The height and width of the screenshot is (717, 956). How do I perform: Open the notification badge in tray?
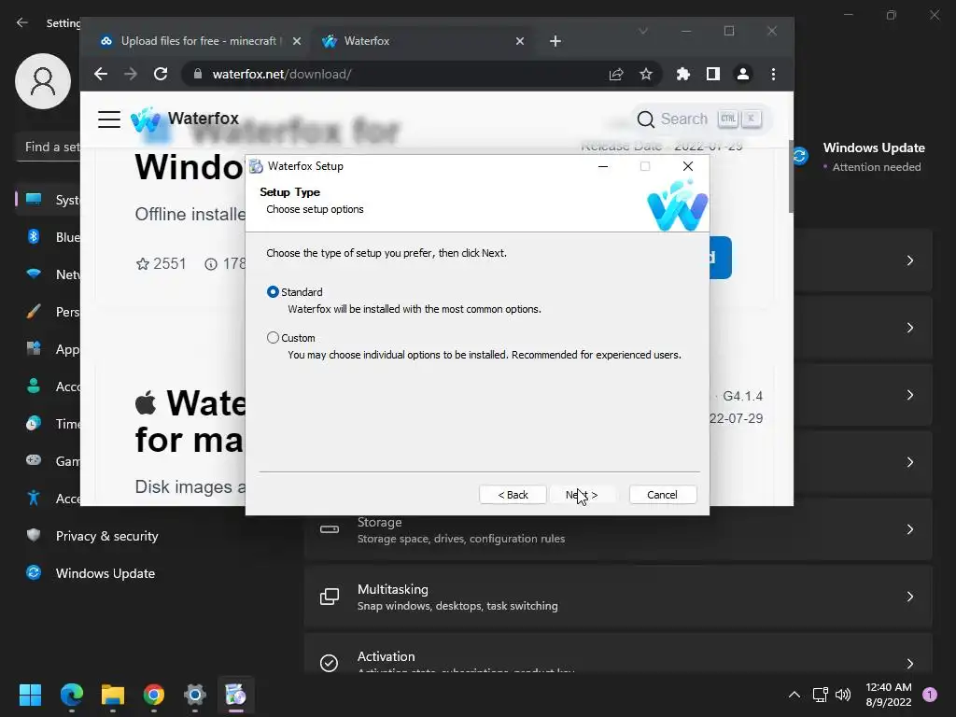pos(930,694)
